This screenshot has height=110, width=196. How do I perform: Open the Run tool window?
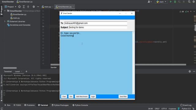pos(7,105)
